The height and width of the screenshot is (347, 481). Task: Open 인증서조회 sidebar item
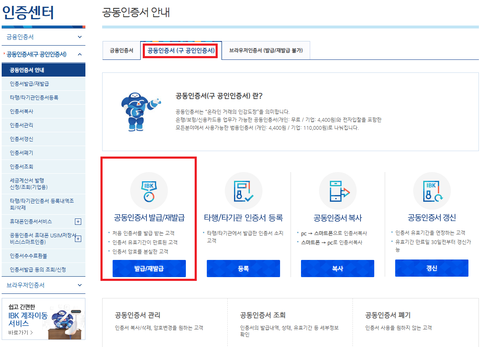[x=44, y=167]
